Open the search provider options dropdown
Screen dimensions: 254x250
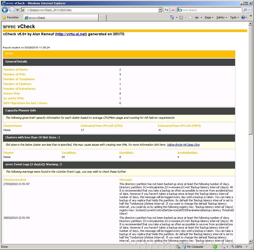250,10
